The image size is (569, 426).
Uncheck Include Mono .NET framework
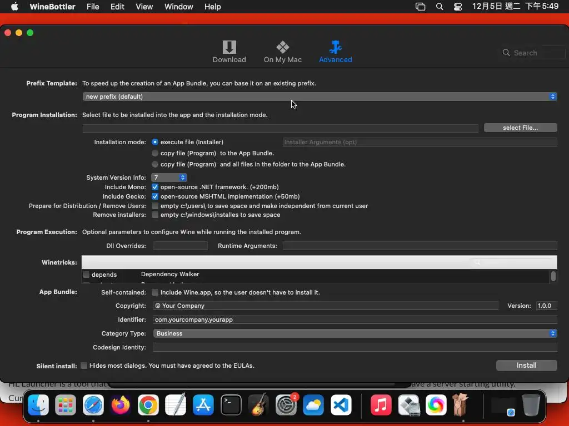pos(155,187)
